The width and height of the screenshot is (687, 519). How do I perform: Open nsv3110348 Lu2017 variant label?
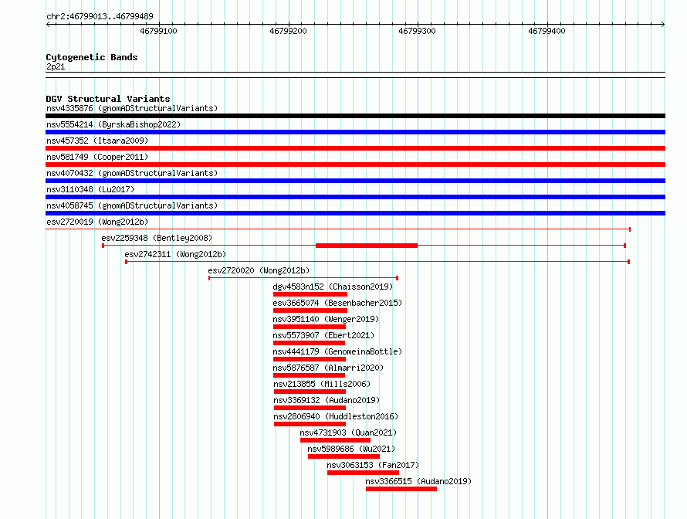[x=90, y=189]
